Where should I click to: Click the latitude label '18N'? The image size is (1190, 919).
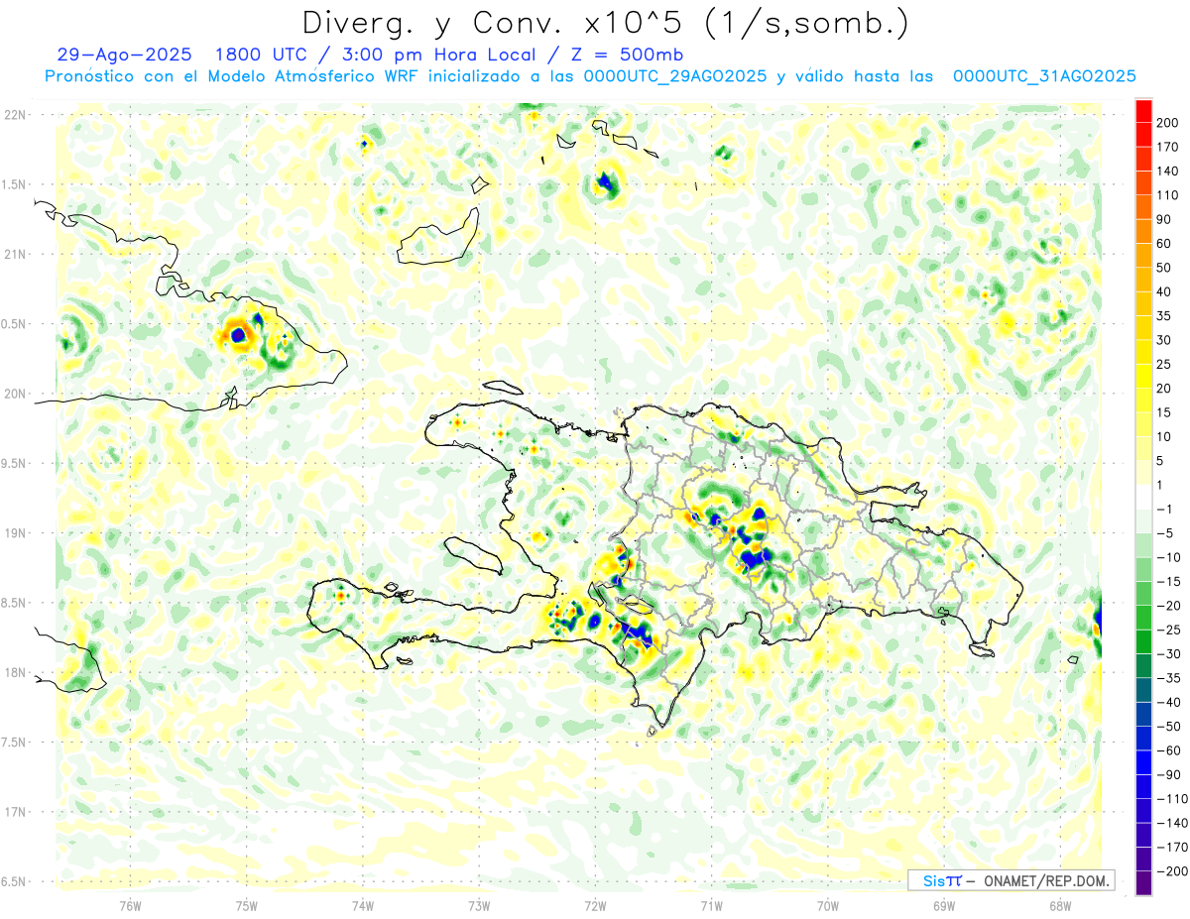(x=15, y=672)
